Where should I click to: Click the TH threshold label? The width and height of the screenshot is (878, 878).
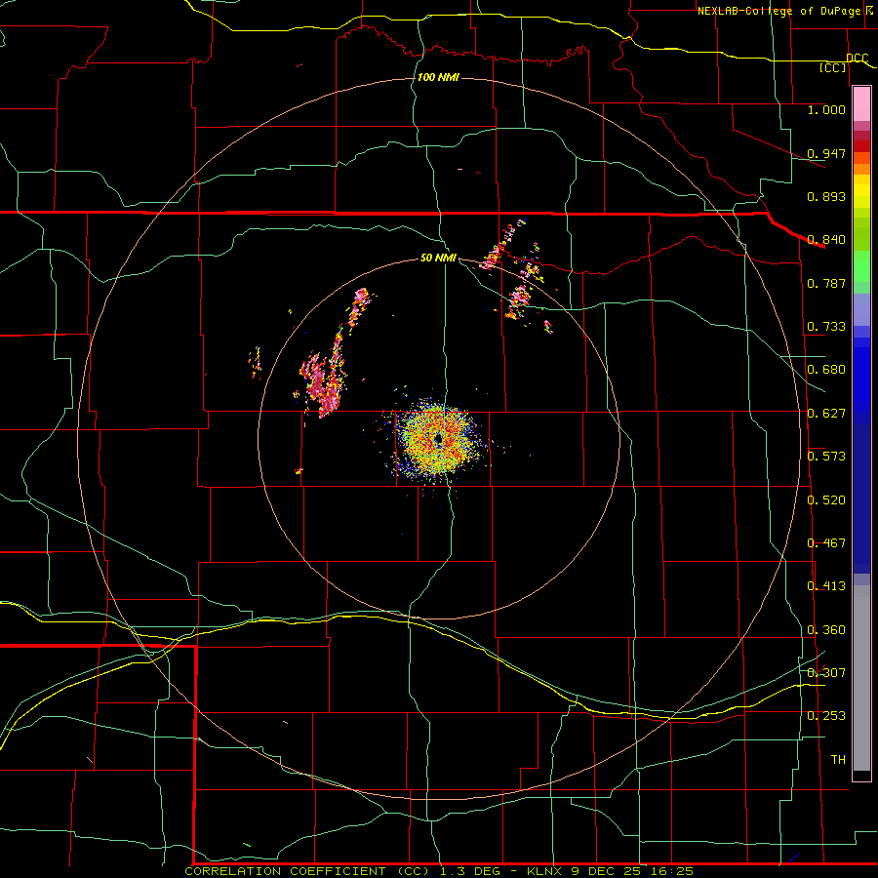pyautogui.click(x=838, y=760)
